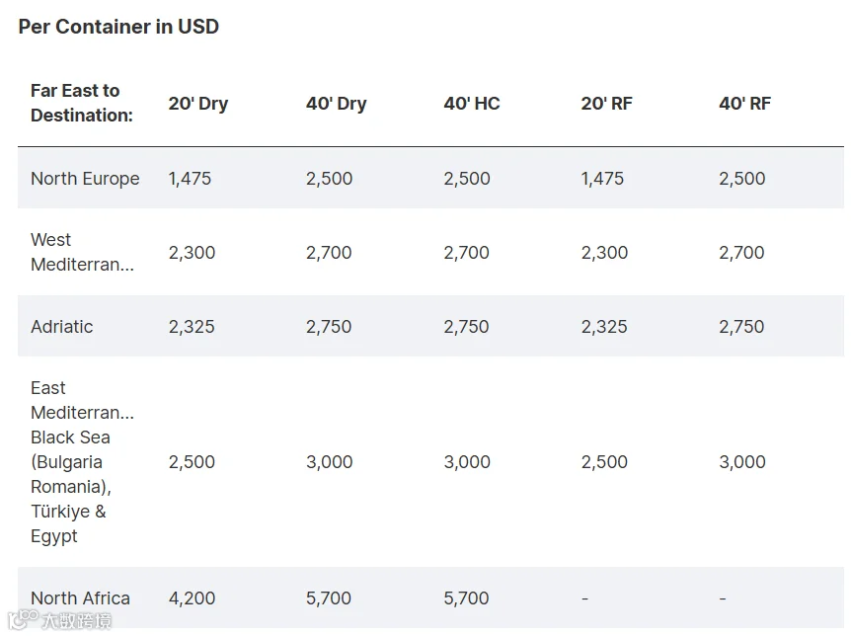Viewport: 851px width, 637px height.
Task: Select the North Africa row label
Action: 80,598
